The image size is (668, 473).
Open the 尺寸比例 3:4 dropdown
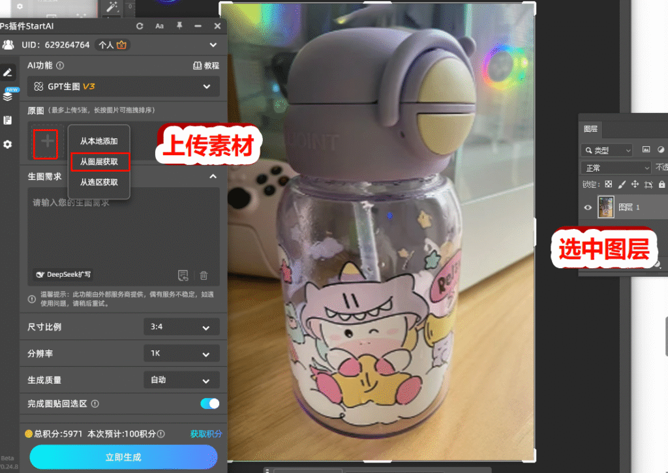coord(181,327)
